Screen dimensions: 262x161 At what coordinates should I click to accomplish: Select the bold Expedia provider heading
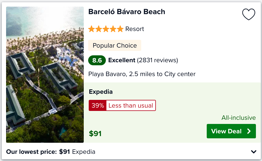point(101,92)
